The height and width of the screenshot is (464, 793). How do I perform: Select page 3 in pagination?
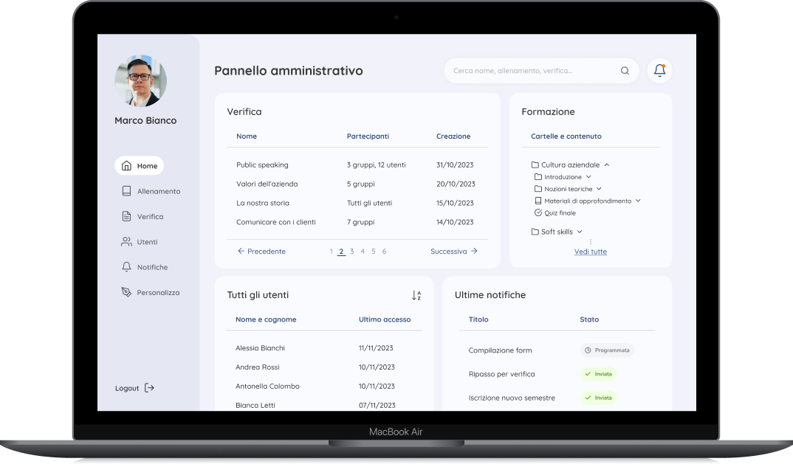352,252
